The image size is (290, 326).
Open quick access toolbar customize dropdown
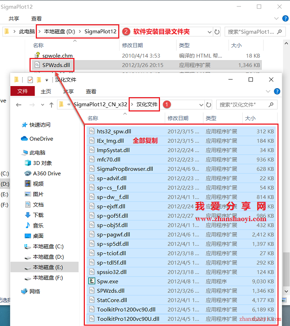click(47, 80)
